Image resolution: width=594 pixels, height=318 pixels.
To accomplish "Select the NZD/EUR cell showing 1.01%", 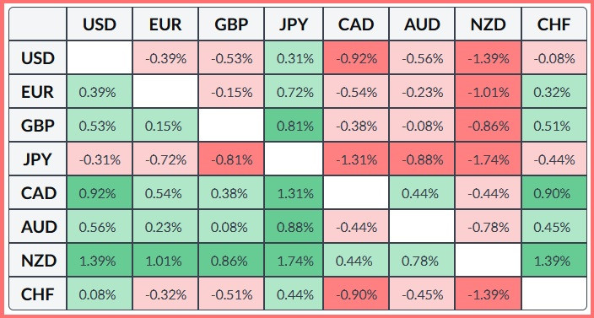I will coord(165,261).
